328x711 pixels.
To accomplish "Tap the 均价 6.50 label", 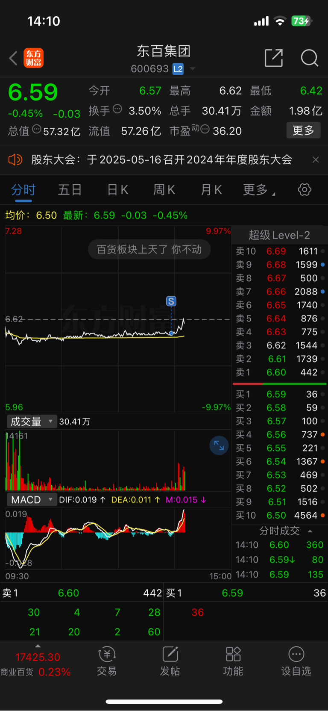I will coord(31,215).
